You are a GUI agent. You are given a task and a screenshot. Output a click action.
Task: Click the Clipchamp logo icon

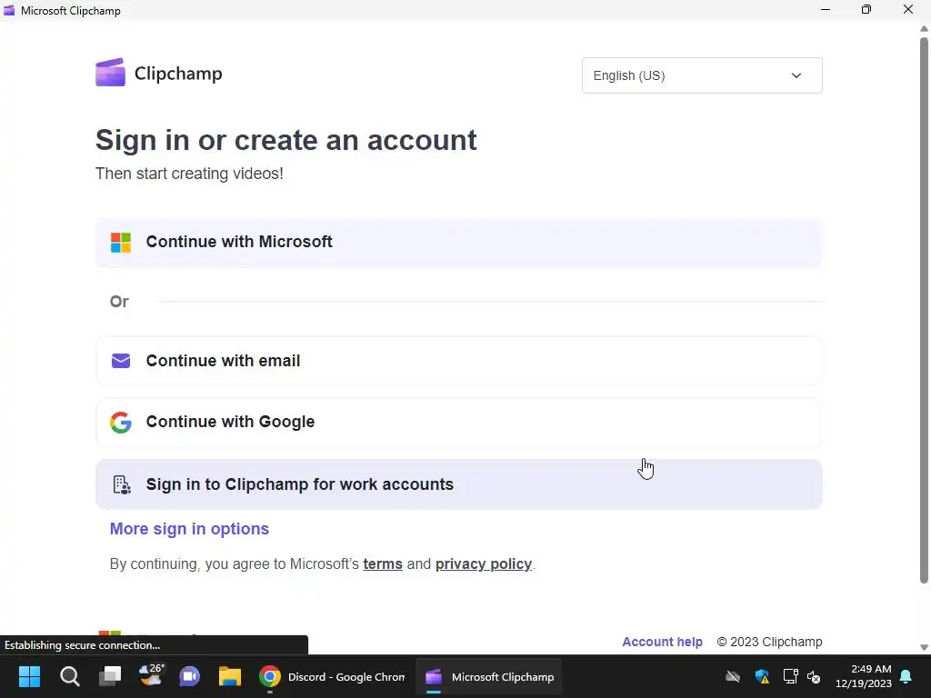tap(110, 73)
